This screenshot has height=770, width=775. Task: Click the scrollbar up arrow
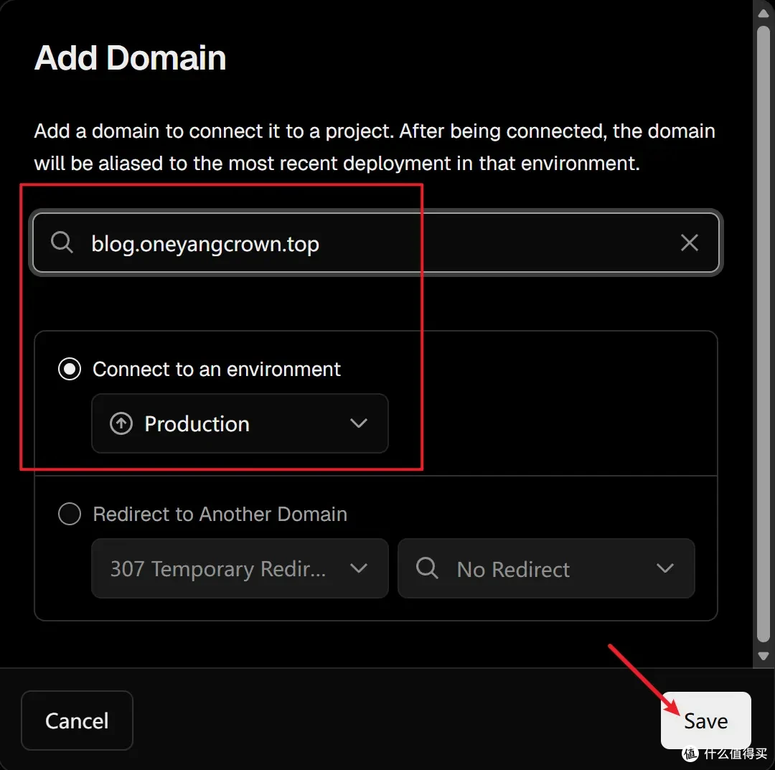tap(764, 13)
